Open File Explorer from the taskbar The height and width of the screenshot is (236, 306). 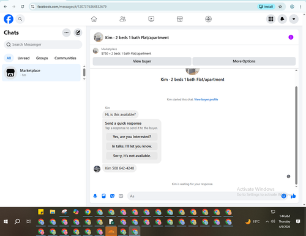(x=53, y=212)
